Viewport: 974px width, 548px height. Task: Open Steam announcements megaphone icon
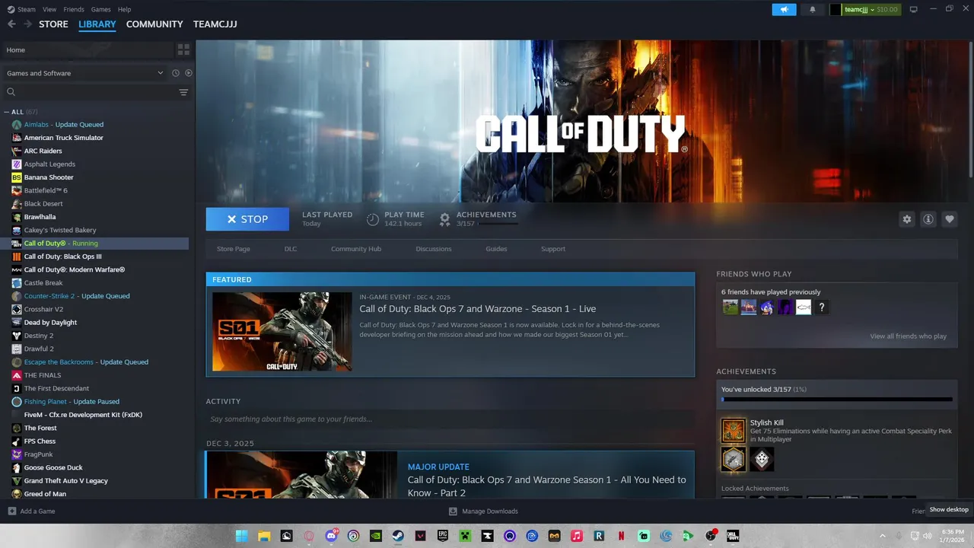click(x=784, y=10)
